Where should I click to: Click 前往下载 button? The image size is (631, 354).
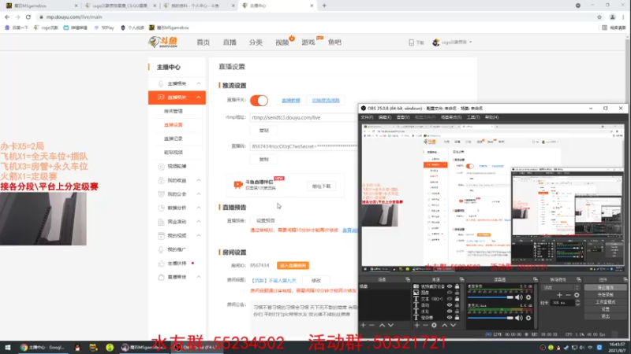point(321,186)
